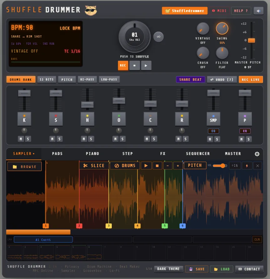This screenshot has width=270, height=279.
Task: Select slice marker 4
Action: 138,226
